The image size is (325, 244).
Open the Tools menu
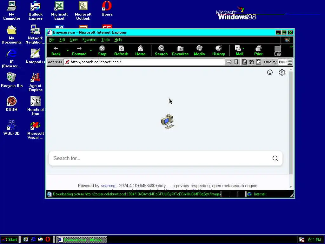105,40
